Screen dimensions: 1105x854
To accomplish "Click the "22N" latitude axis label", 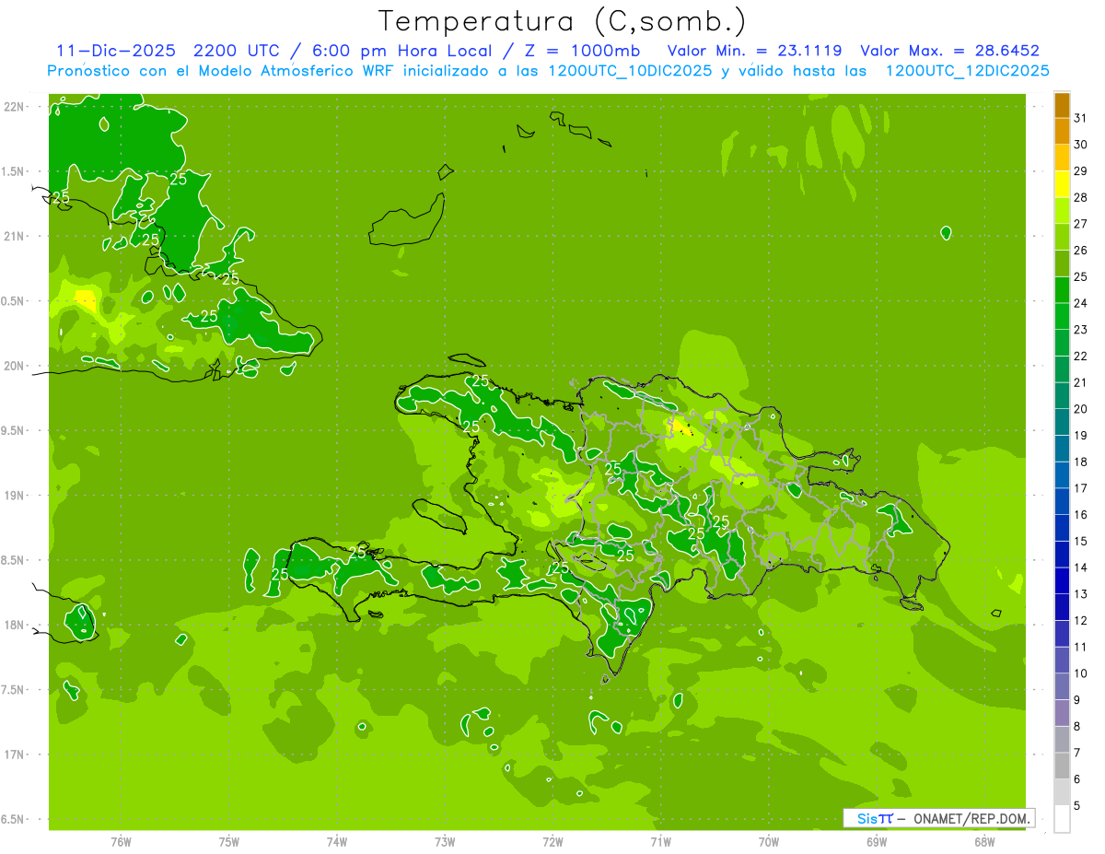I will (14, 106).
